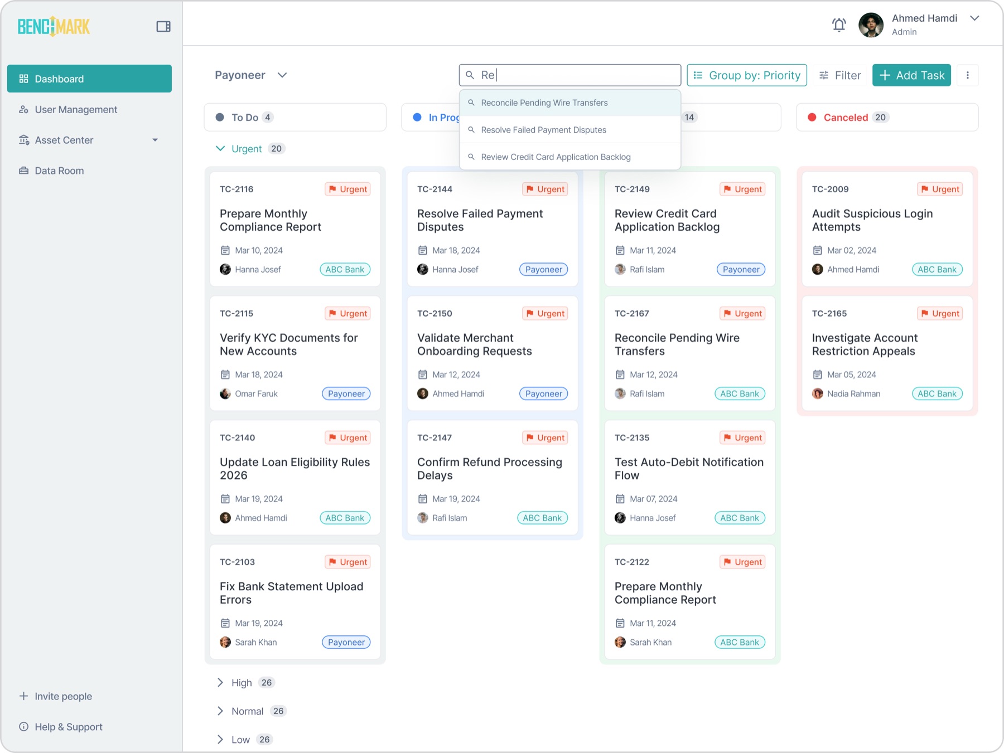The width and height of the screenshot is (1004, 753).
Task: Click the Urgent flag on TC-2167
Action: 742,313
